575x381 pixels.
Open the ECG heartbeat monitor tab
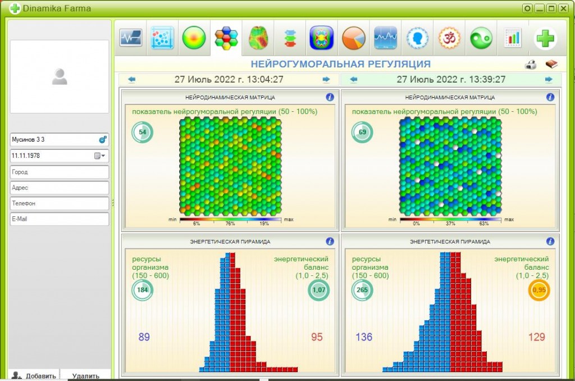click(x=130, y=38)
